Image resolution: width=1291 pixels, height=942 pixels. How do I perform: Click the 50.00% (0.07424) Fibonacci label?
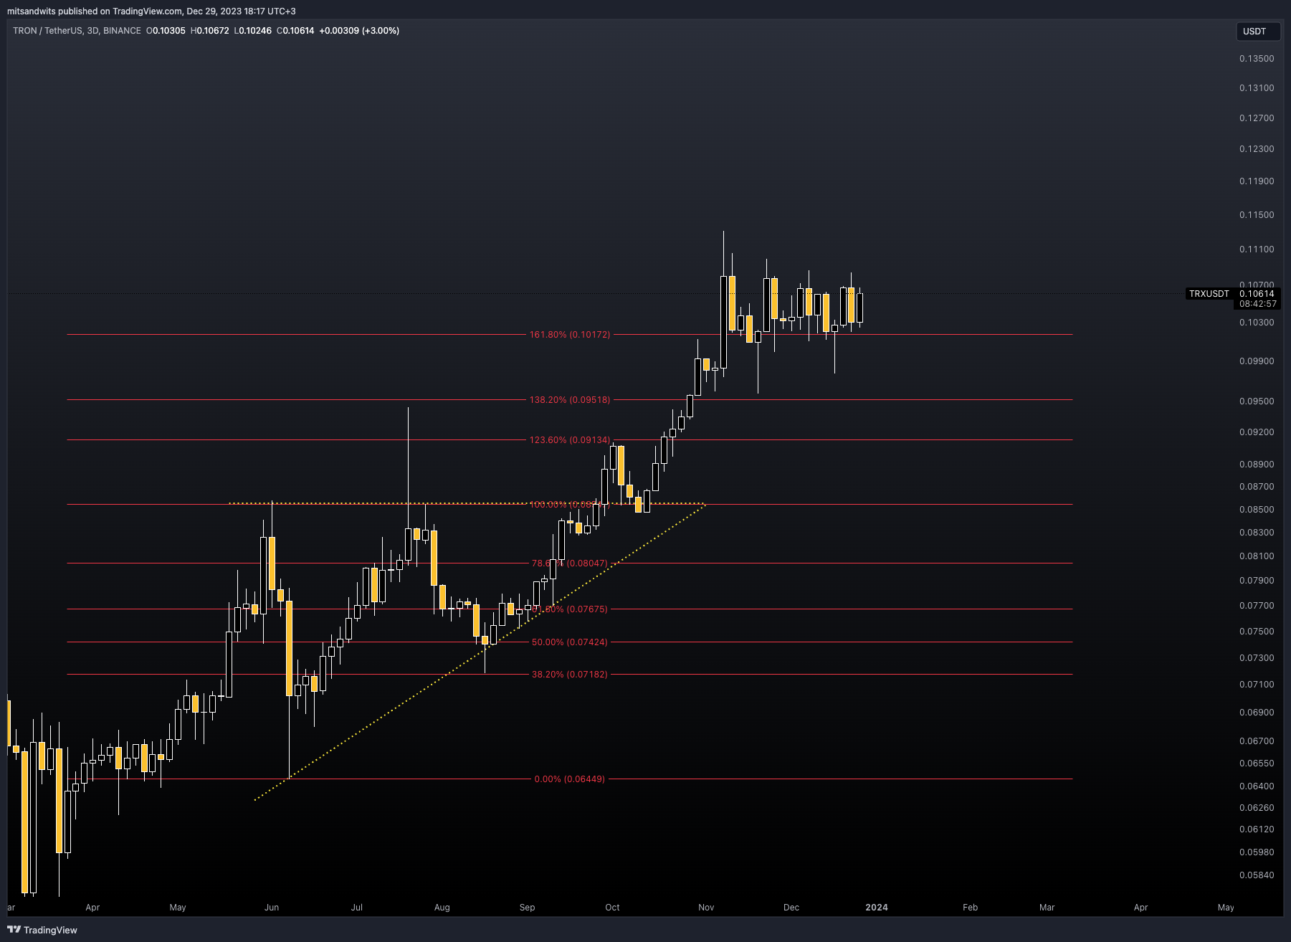click(570, 642)
